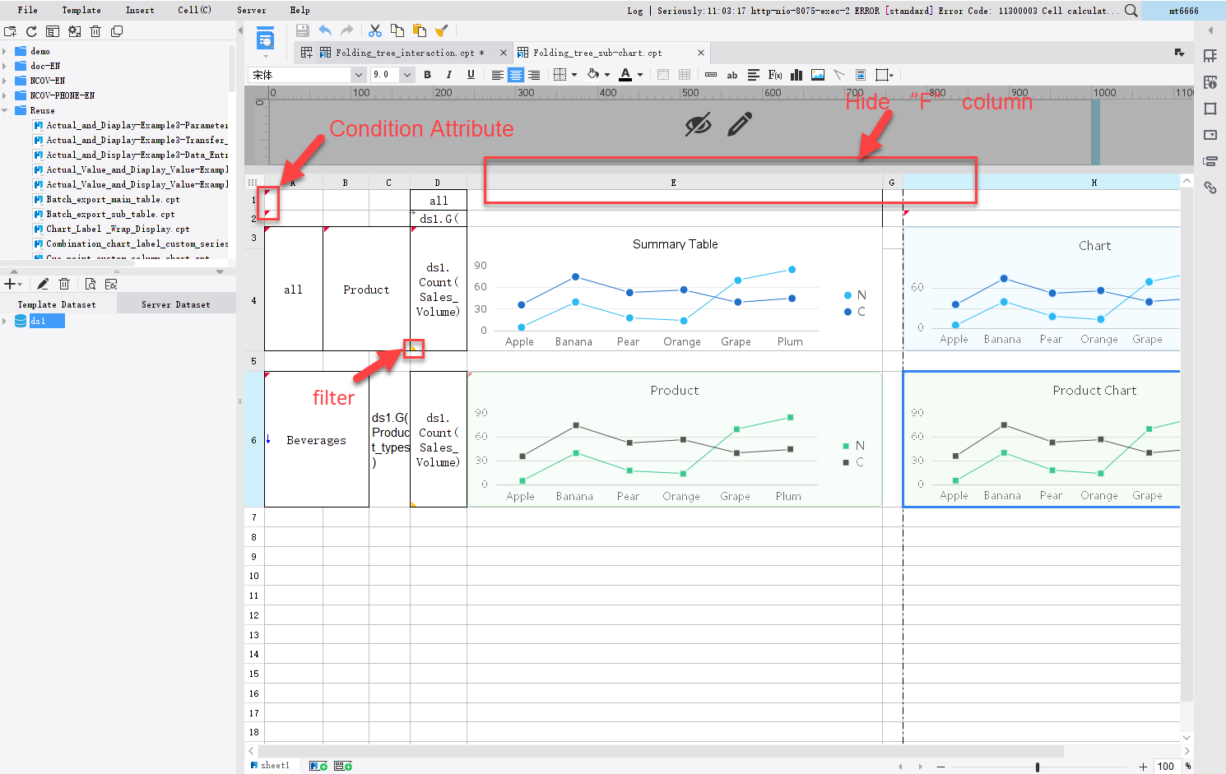1226x774 pixels.
Task: Open the fill color dropdown arrow
Action: tap(607, 75)
